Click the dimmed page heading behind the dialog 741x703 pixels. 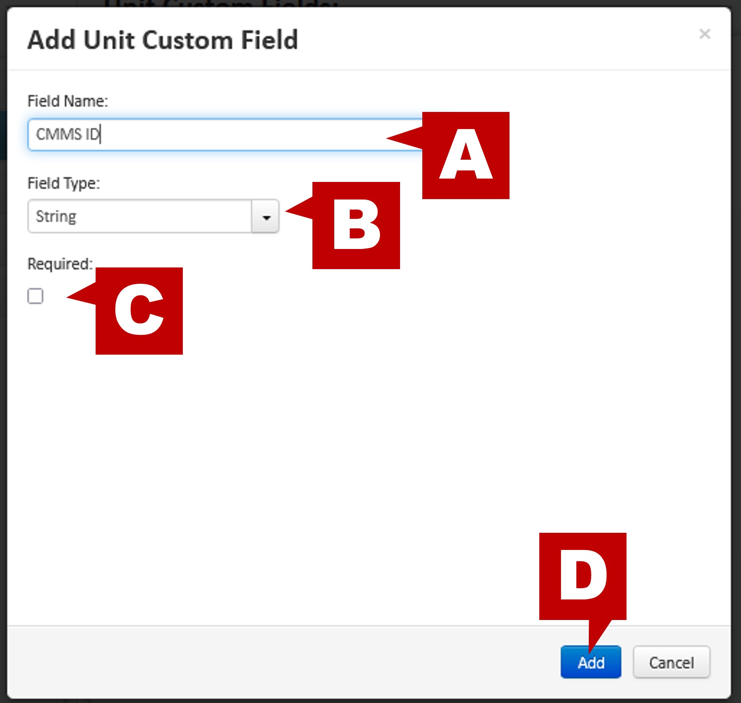pyautogui.click(x=220, y=3)
